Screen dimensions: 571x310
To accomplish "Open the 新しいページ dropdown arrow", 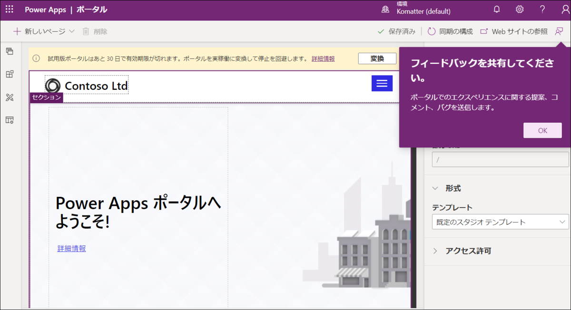I will pyautogui.click(x=72, y=31).
